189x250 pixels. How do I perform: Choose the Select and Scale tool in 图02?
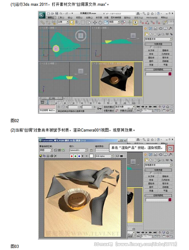106,22
